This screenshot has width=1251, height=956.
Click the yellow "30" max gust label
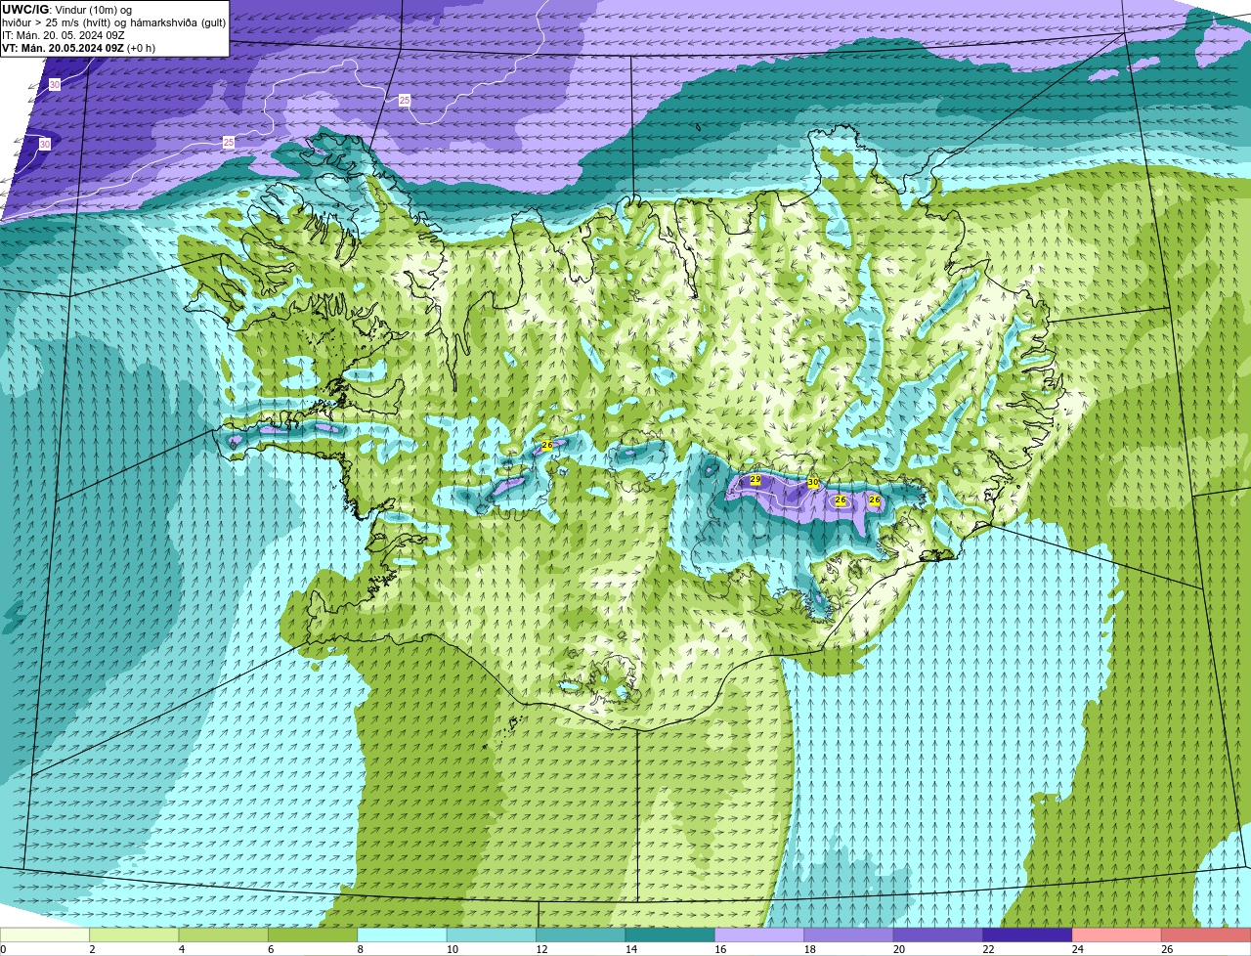[x=813, y=483]
